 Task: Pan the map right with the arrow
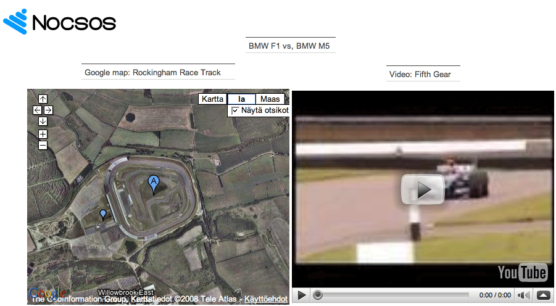(48, 110)
